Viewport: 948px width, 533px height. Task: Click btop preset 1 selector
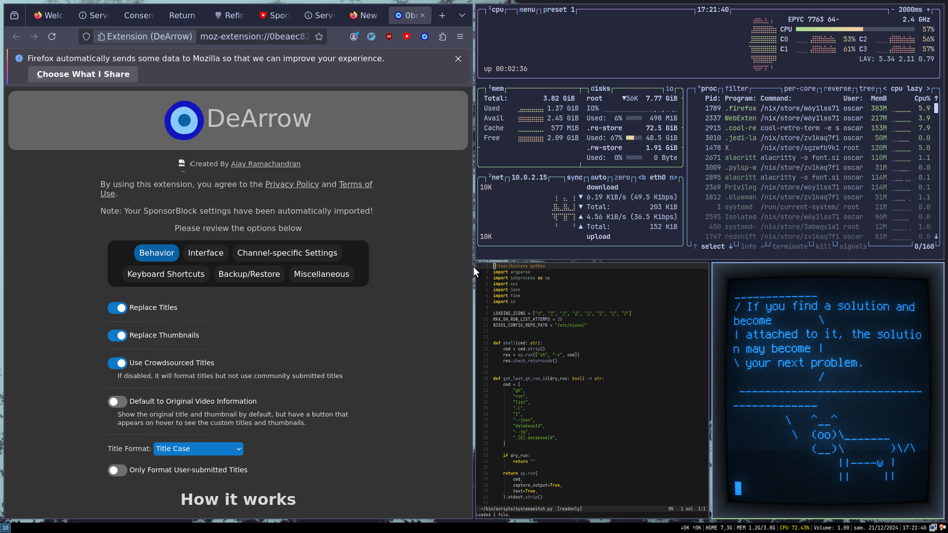559,9
